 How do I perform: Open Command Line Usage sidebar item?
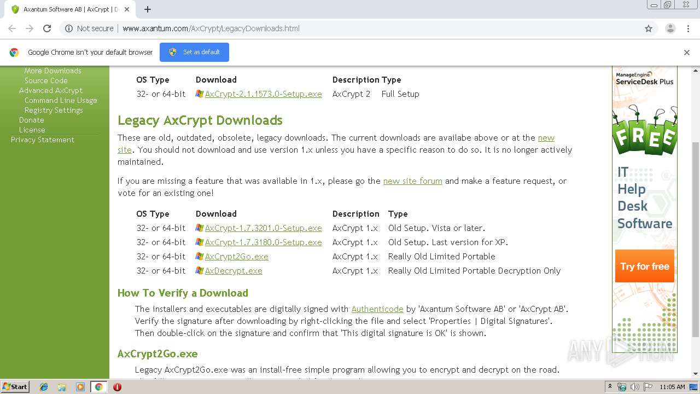point(61,101)
